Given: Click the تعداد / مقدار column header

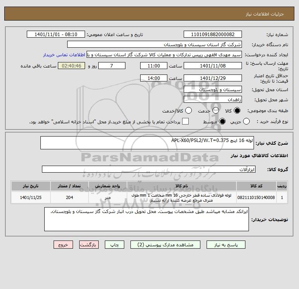Looking at the screenshot, I should pyautogui.click(x=70, y=186).
